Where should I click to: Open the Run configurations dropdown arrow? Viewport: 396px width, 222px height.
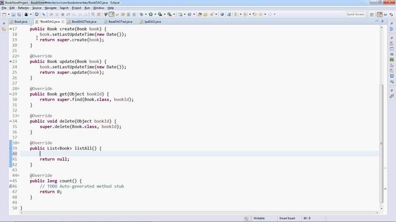pos(155,14)
